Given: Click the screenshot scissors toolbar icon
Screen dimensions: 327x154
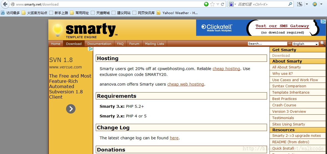Looking at the screenshot, I should pyautogui.click(x=300, y=4).
